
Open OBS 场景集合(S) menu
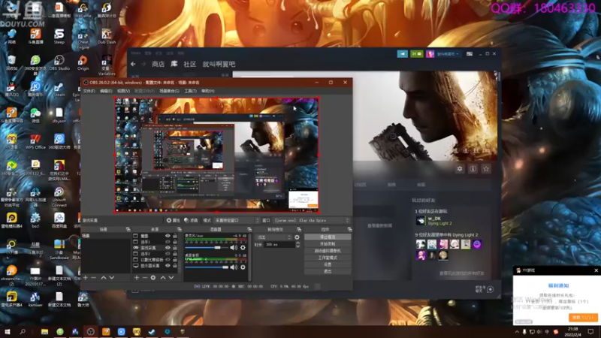point(169,91)
